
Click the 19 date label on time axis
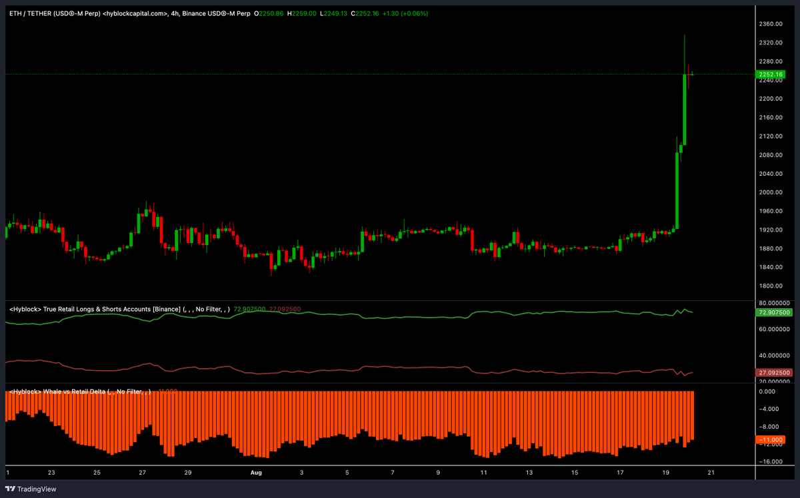(665, 473)
